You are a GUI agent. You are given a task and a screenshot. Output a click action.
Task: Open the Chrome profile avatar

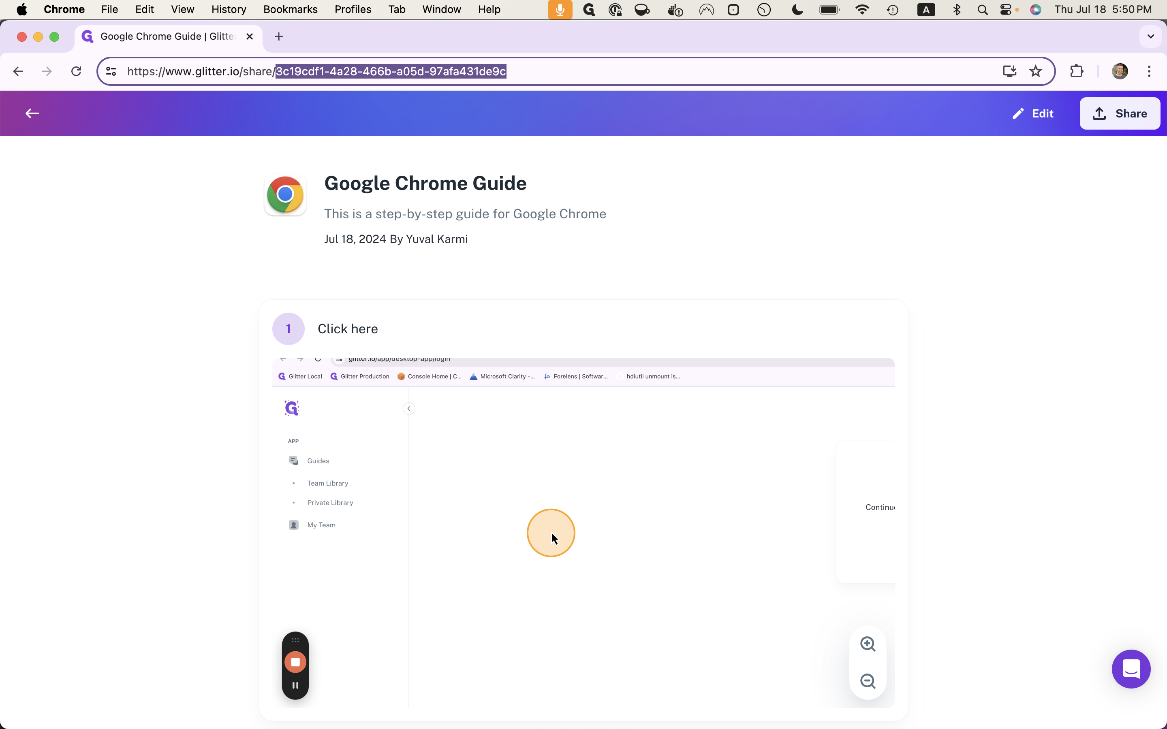pos(1119,71)
